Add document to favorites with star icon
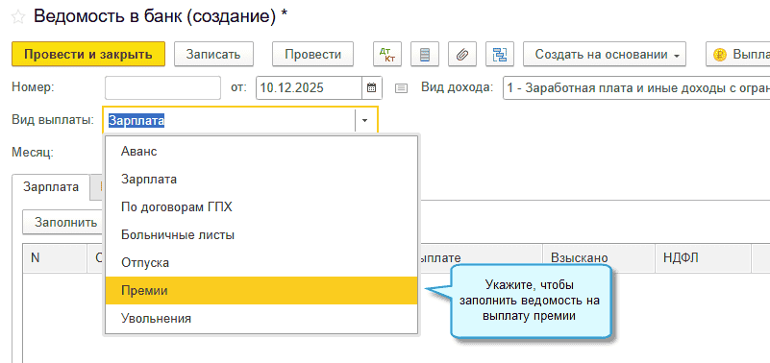This screenshot has width=770, height=363. [x=17, y=17]
